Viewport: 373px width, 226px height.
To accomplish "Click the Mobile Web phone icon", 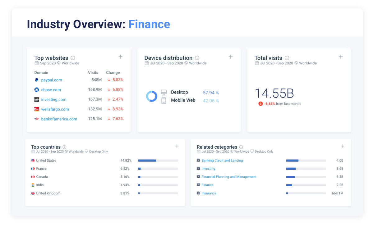I will pyautogui.click(x=164, y=100).
